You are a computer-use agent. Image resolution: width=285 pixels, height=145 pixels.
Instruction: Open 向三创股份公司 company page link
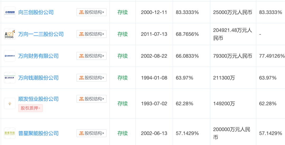36,12
